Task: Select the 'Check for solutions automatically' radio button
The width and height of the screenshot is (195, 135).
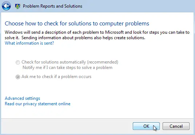Action: pos(18,62)
